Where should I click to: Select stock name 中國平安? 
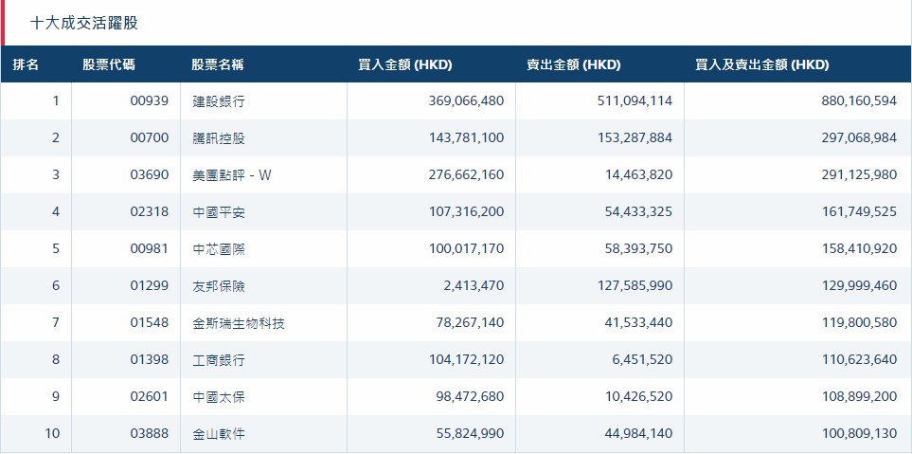click(x=219, y=212)
